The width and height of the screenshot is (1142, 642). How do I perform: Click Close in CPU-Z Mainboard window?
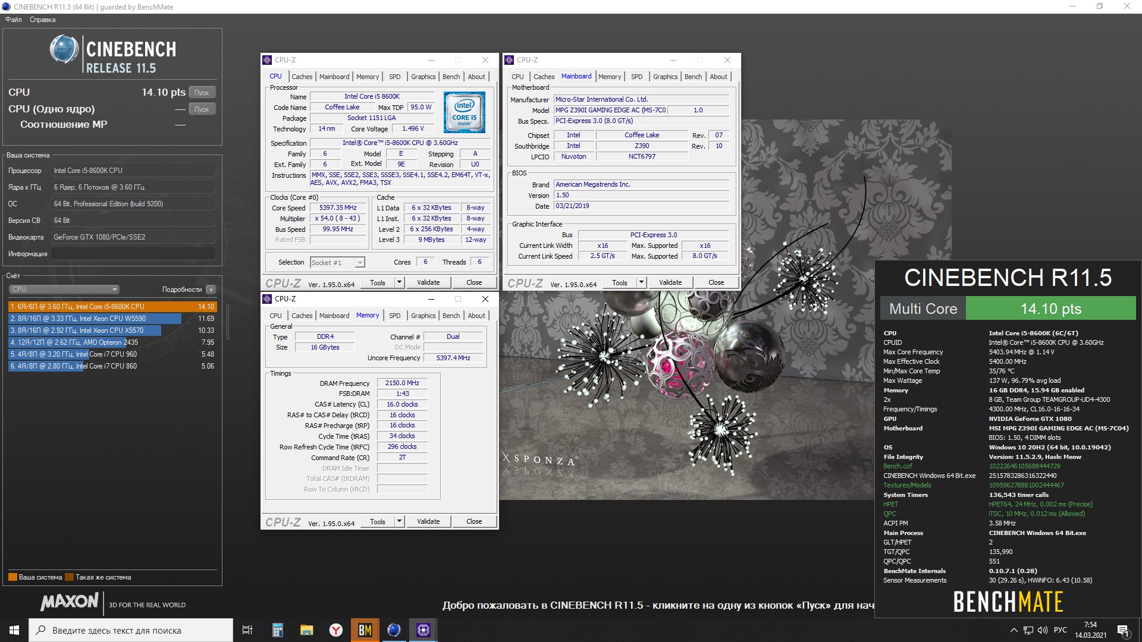click(x=716, y=282)
